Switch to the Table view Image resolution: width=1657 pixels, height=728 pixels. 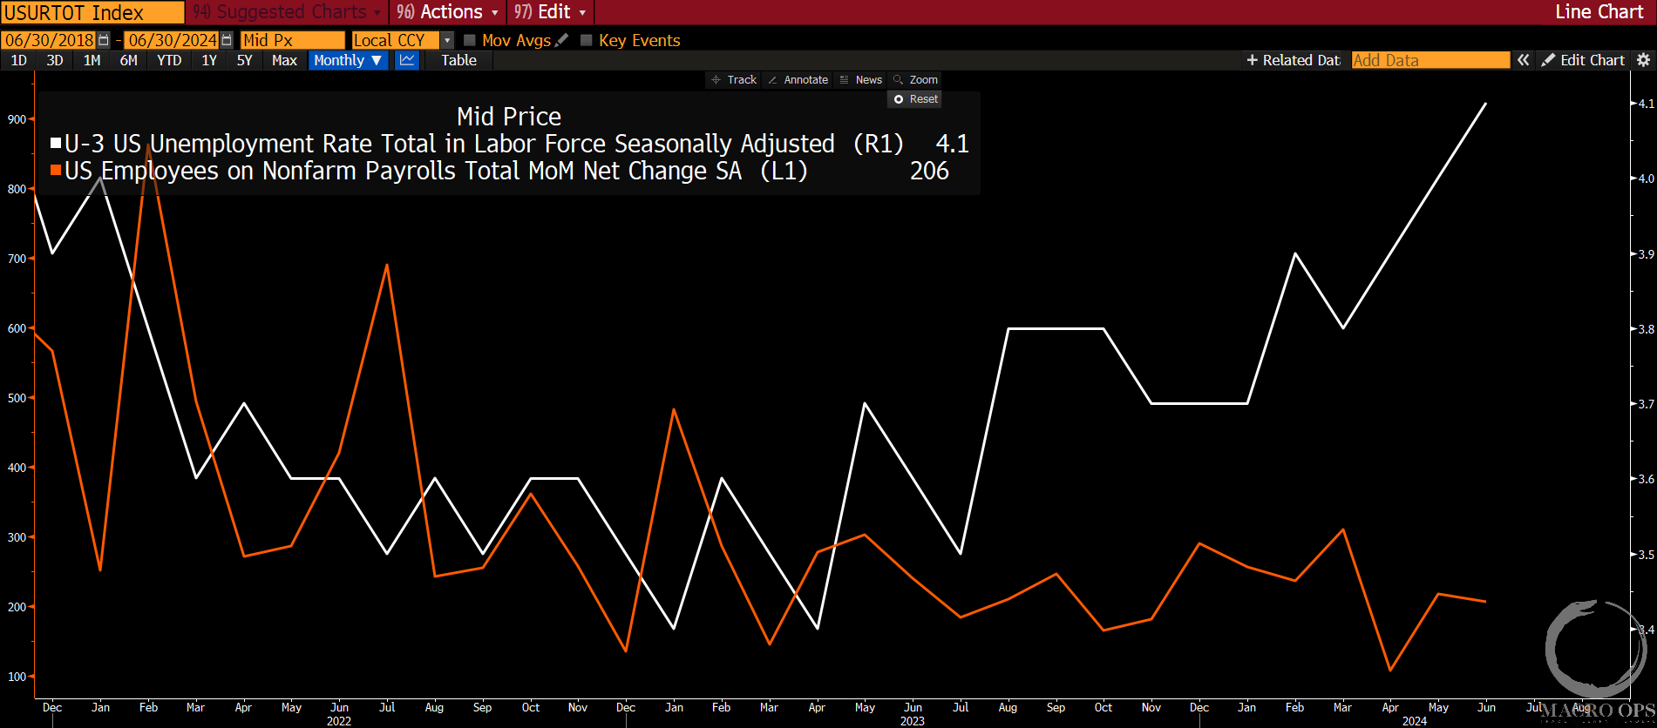(458, 60)
